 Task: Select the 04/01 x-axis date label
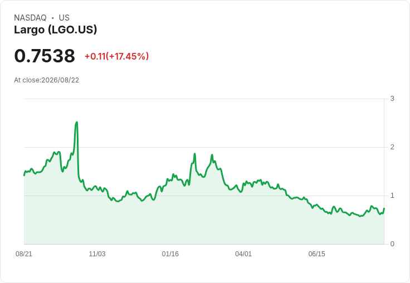tap(243, 253)
